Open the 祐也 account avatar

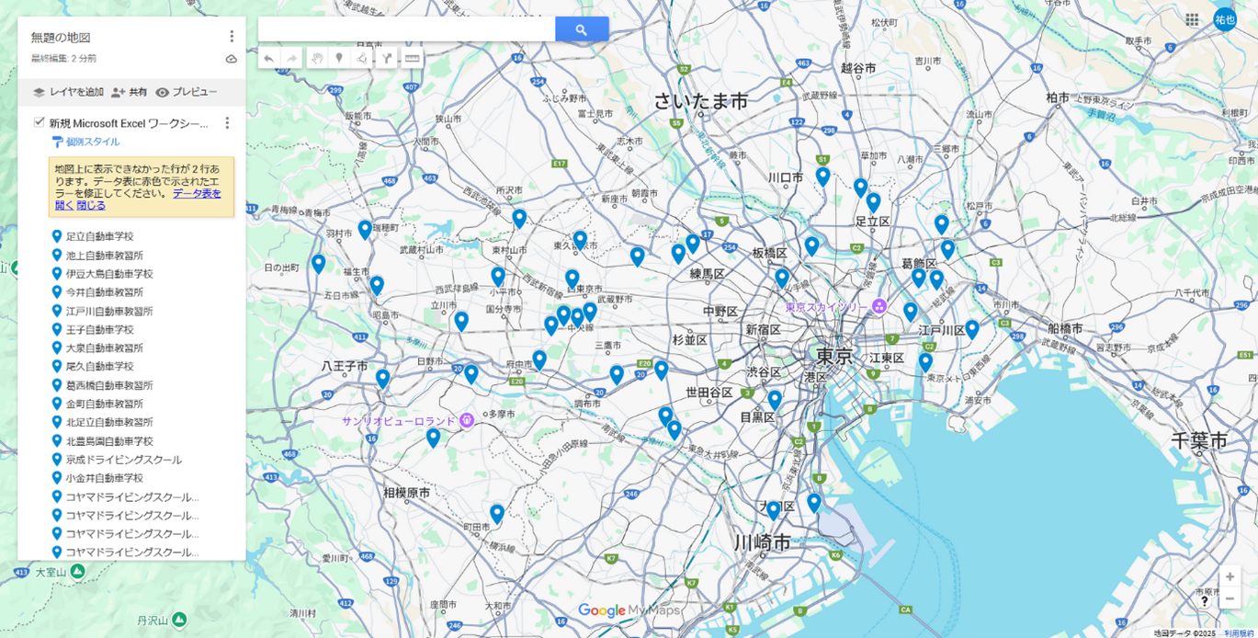point(1225,19)
